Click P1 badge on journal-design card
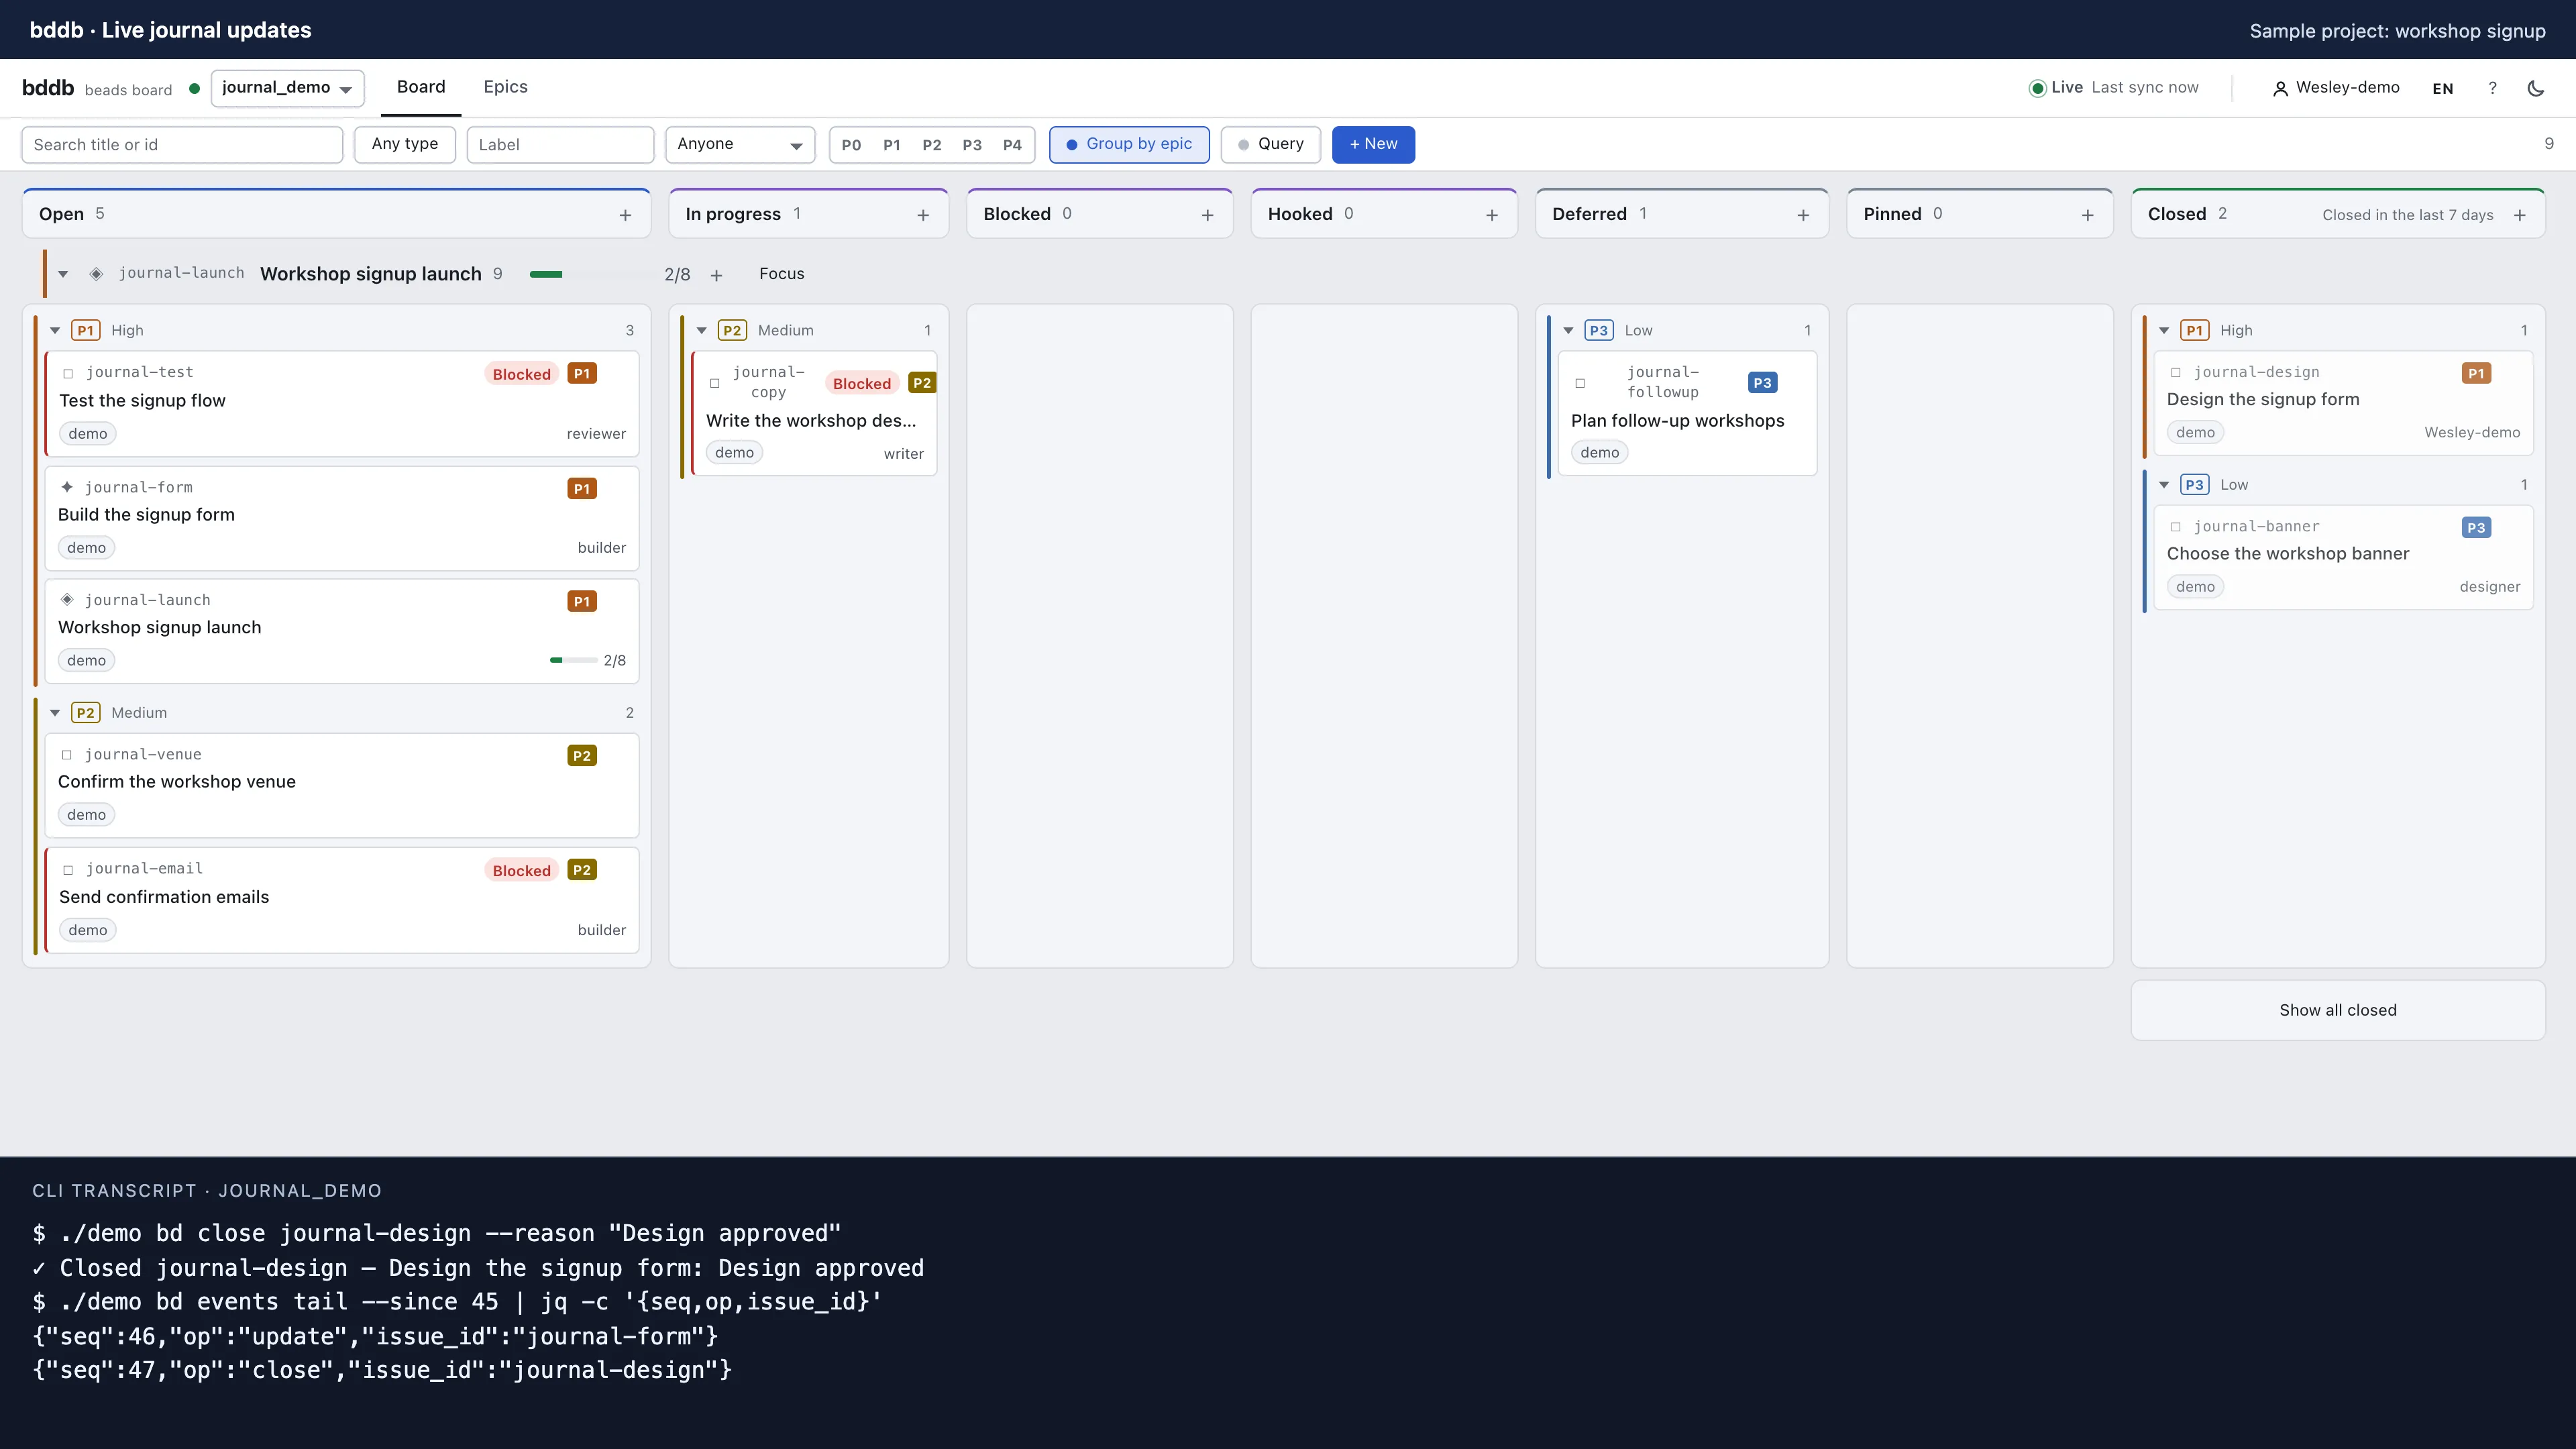 2476,373
